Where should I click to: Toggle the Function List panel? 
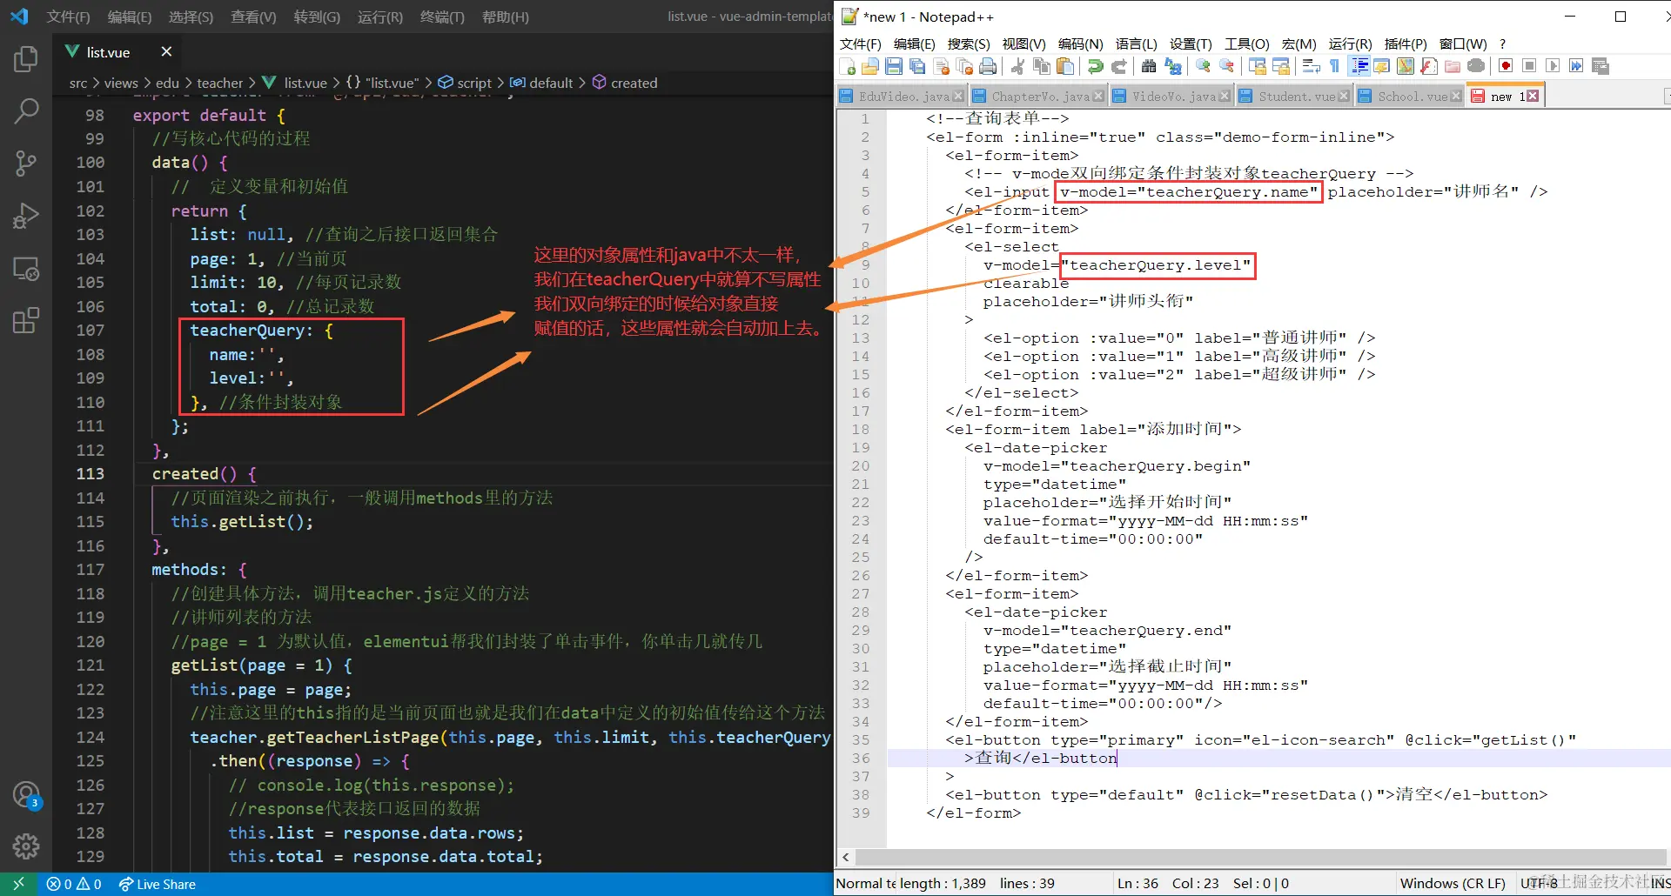click(x=1428, y=66)
